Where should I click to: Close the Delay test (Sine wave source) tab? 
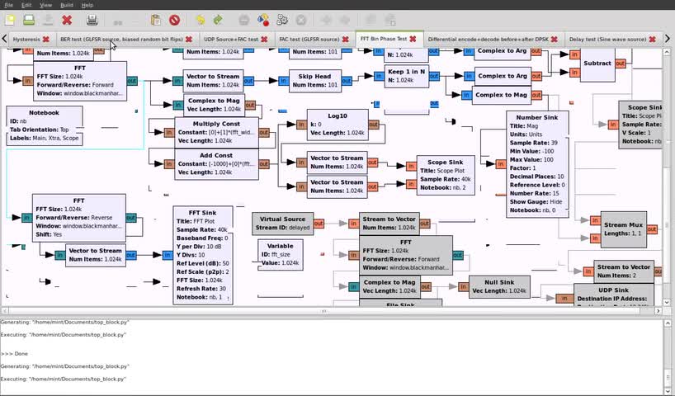pos(652,39)
